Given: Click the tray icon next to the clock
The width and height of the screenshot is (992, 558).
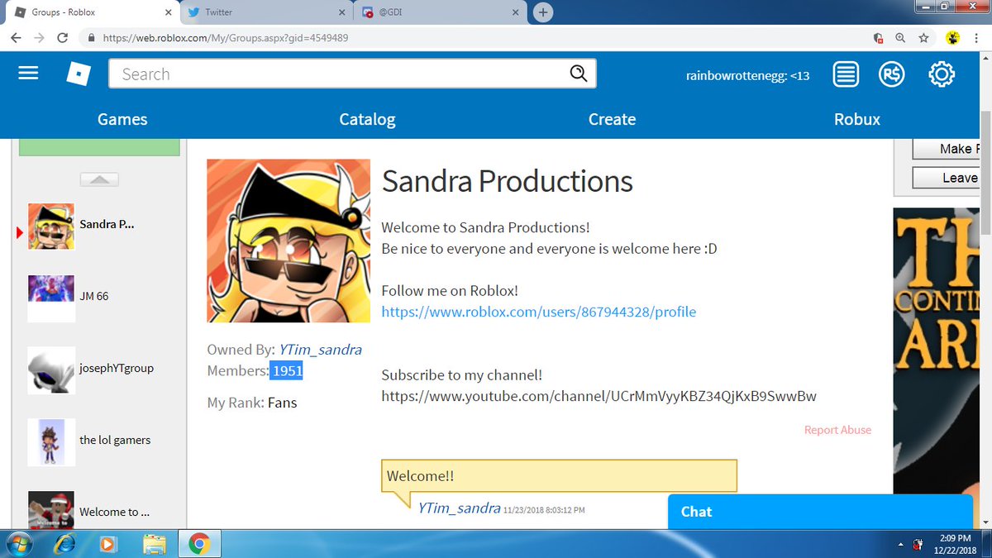Looking at the screenshot, I should point(918,544).
